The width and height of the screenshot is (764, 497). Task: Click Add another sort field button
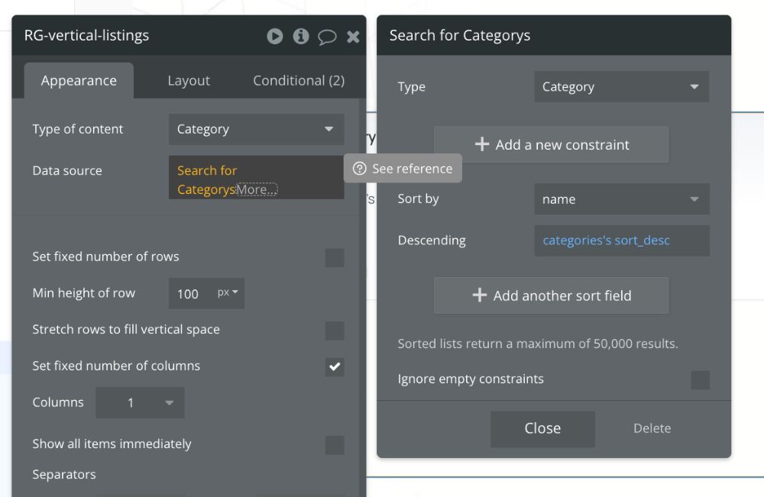(x=551, y=295)
